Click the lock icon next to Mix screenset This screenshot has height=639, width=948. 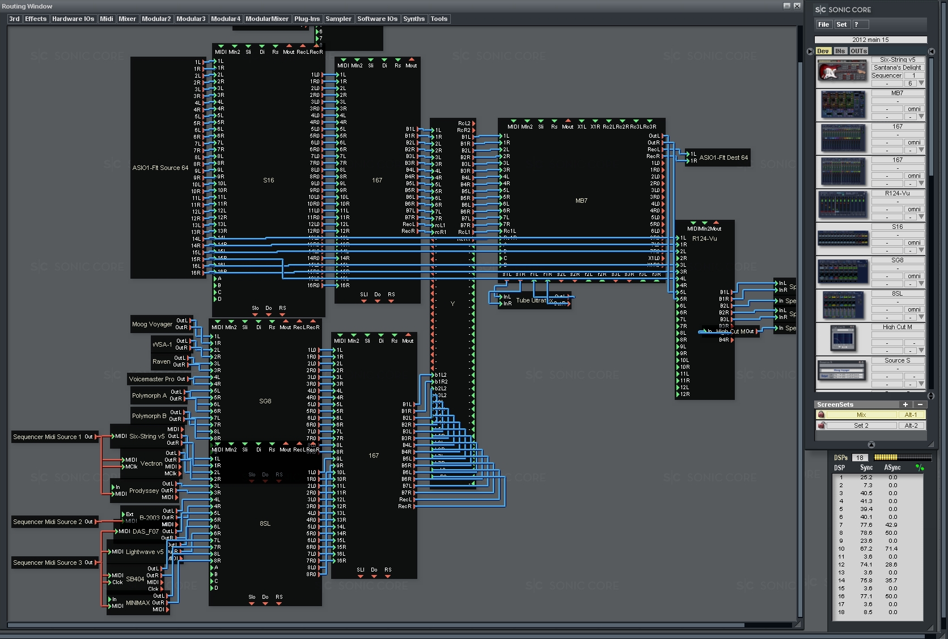point(821,415)
